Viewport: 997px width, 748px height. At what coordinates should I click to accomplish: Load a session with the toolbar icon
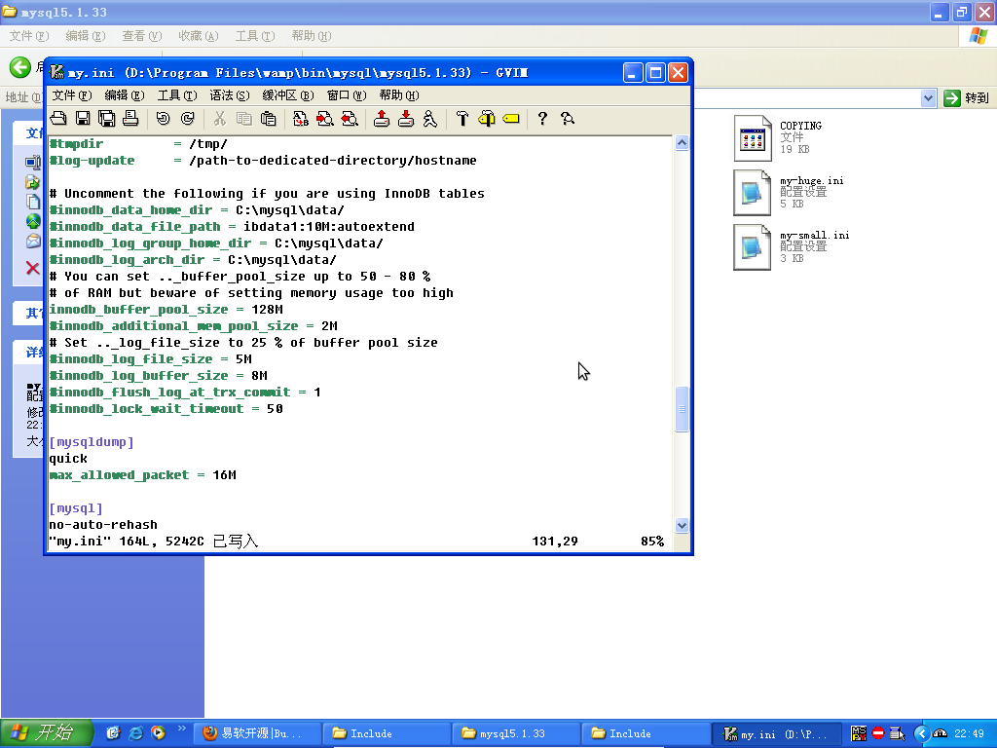[x=382, y=118]
